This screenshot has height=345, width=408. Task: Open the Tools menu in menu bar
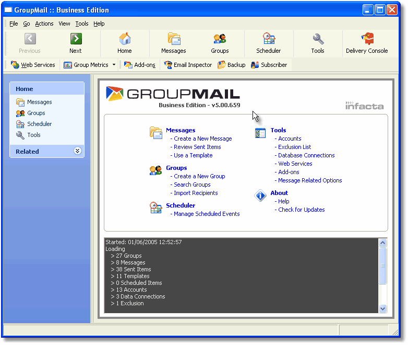82,24
